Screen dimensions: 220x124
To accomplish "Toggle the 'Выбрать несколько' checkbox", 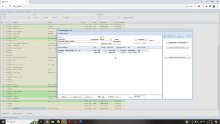I will 109,97.
